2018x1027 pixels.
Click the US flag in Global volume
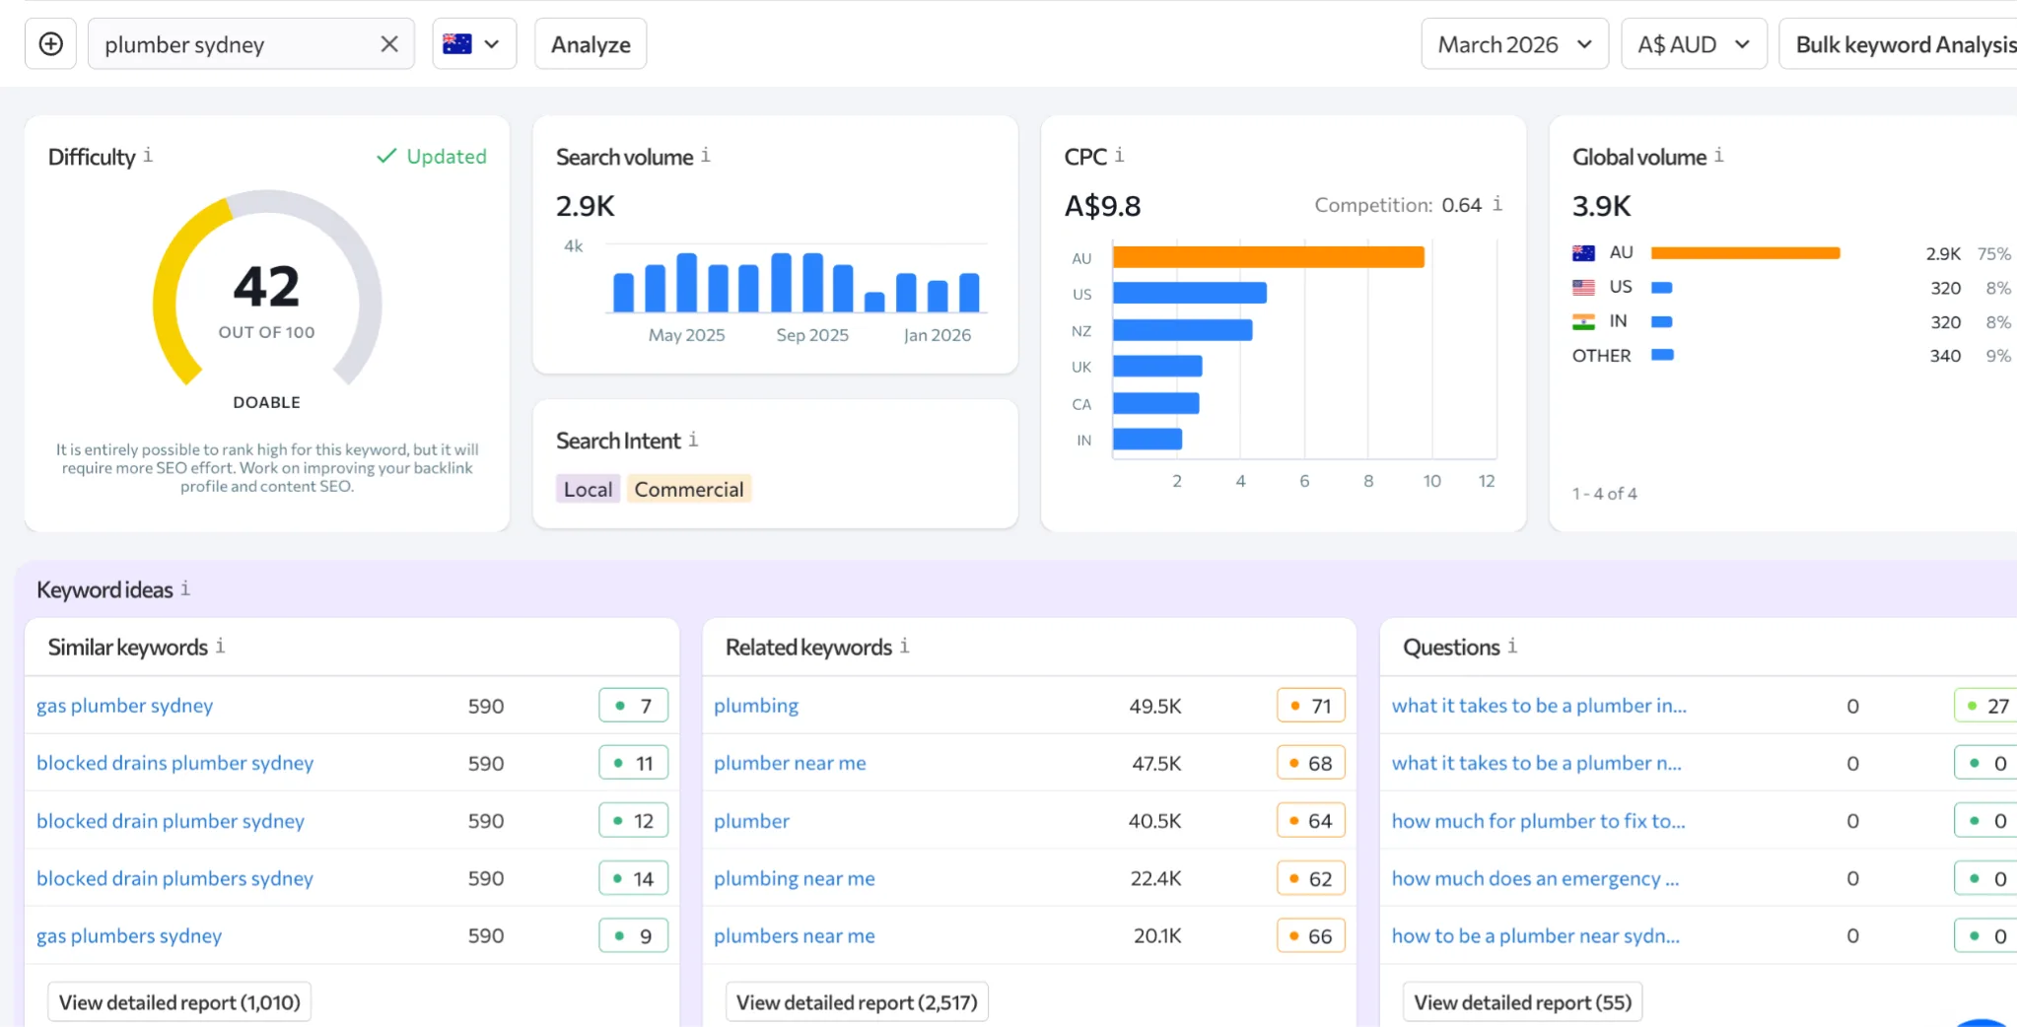[1583, 287]
